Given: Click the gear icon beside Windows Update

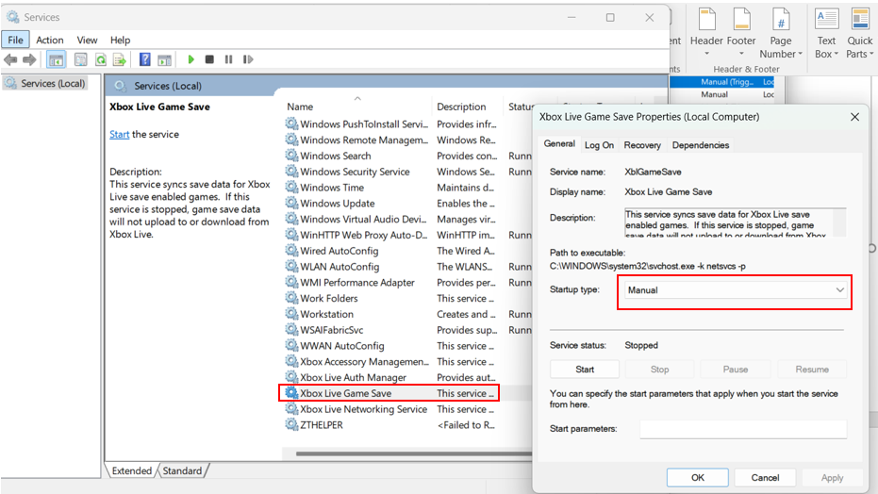Looking at the screenshot, I should pyautogui.click(x=291, y=203).
